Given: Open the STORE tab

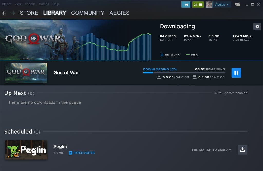Looking at the screenshot, I should click(x=29, y=13).
